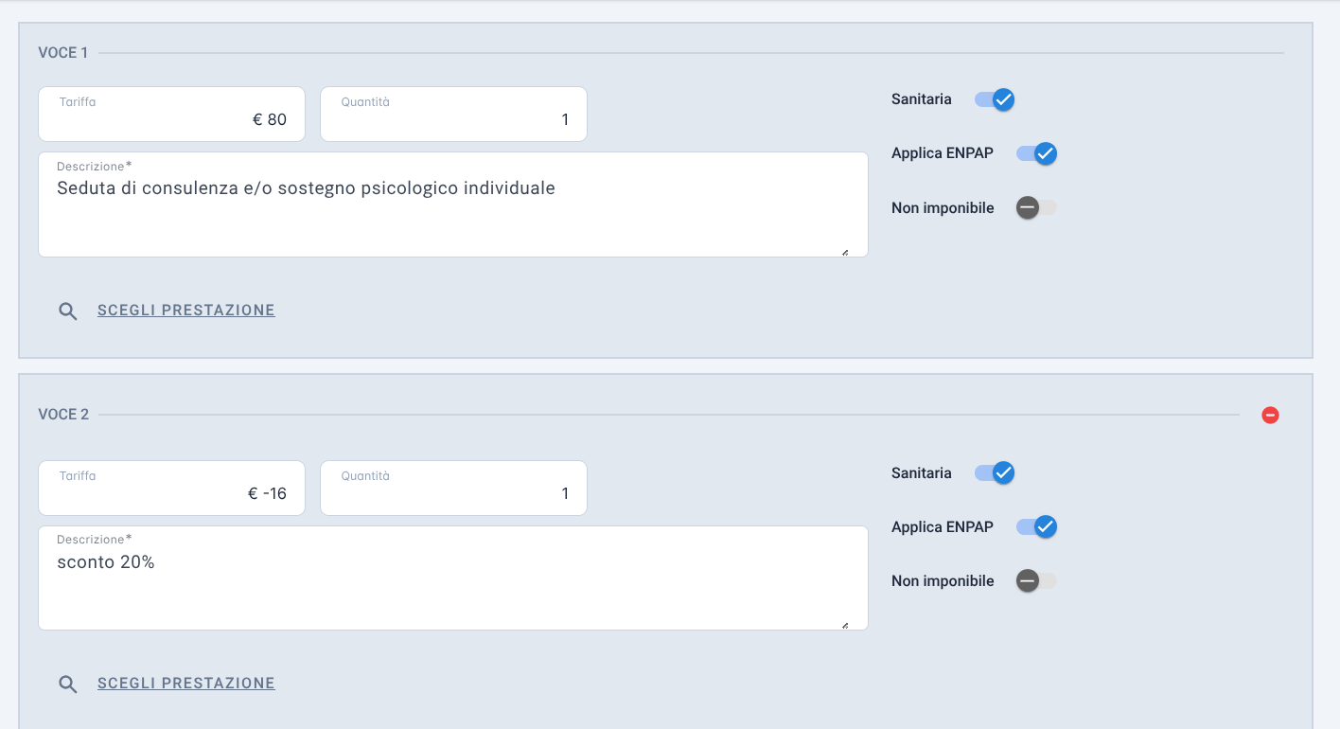The height and width of the screenshot is (729, 1340).
Task: Click the sconto 20% description box
Action: click(453, 578)
